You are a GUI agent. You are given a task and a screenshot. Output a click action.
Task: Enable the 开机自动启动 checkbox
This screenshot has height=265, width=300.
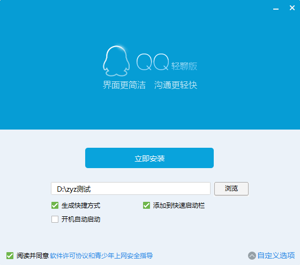point(55,219)
